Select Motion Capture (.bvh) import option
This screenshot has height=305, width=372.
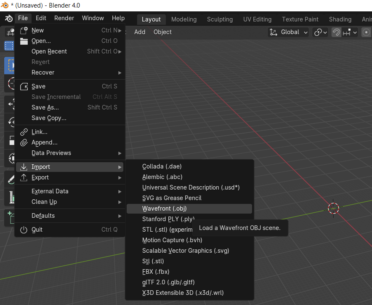coord(189,240)
